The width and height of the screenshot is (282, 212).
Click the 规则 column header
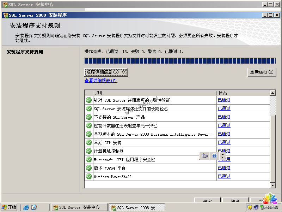pyautogui.click(x=155, y=93)
